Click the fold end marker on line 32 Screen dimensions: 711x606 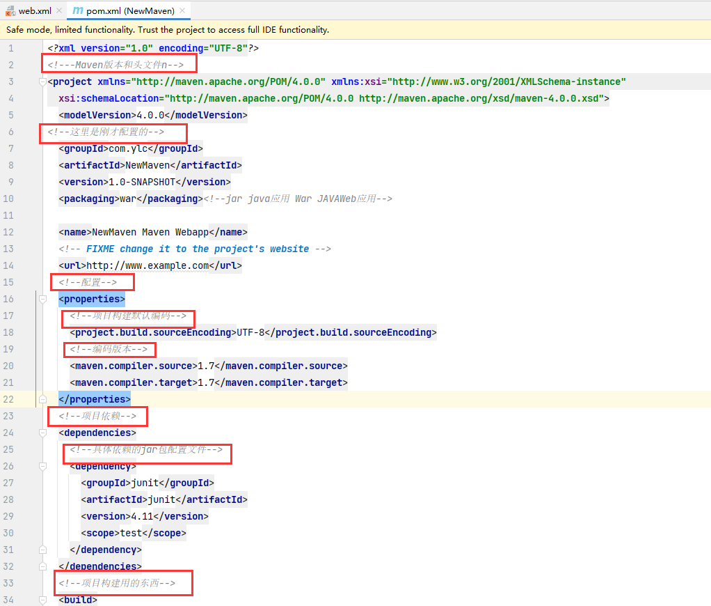pos(42,566)
